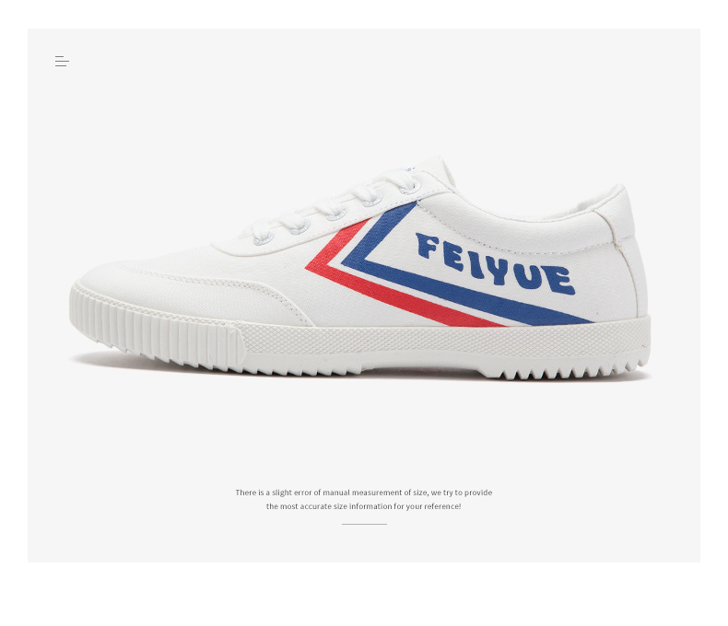Screen dimensions: 728x626
Task: Open the hamburger menu icon
Action: (x=62, y=61)
